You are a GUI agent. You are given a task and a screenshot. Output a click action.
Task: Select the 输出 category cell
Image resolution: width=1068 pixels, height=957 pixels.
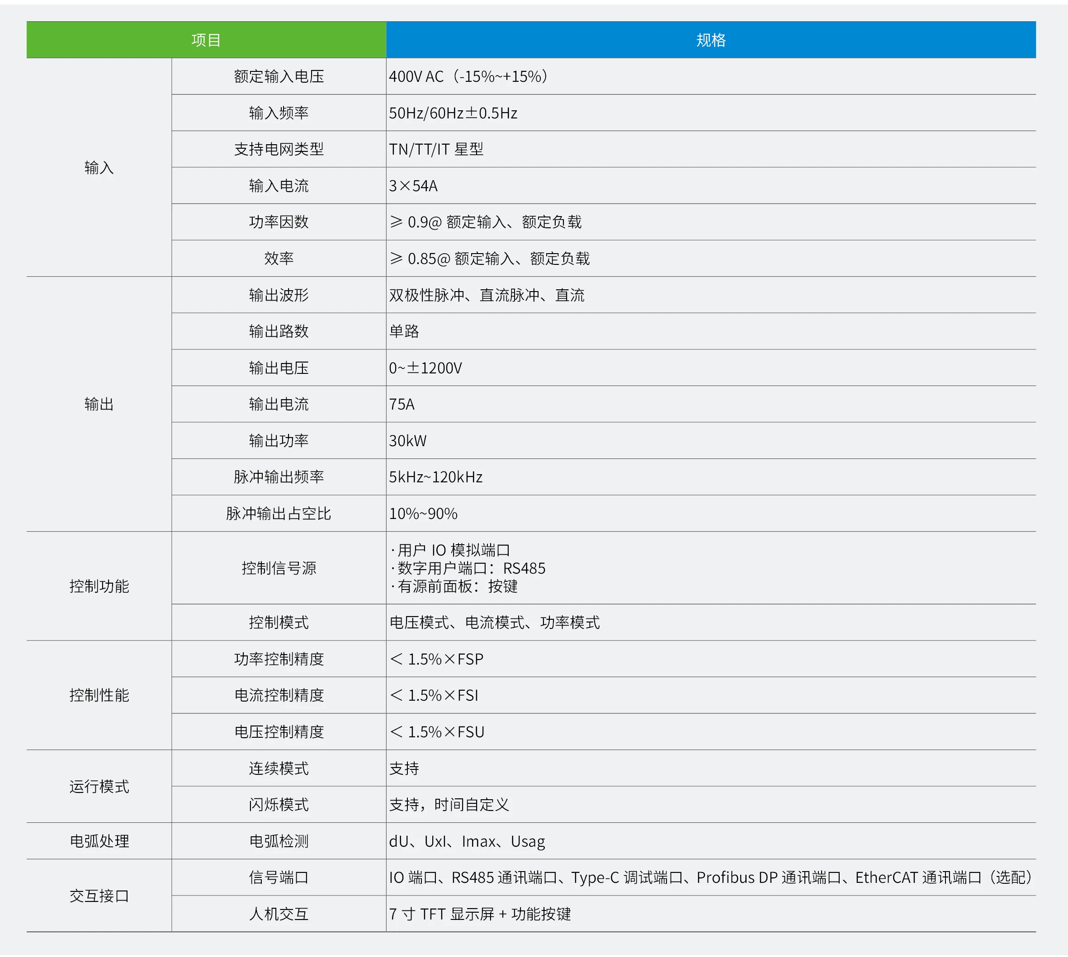pos(99,404)
